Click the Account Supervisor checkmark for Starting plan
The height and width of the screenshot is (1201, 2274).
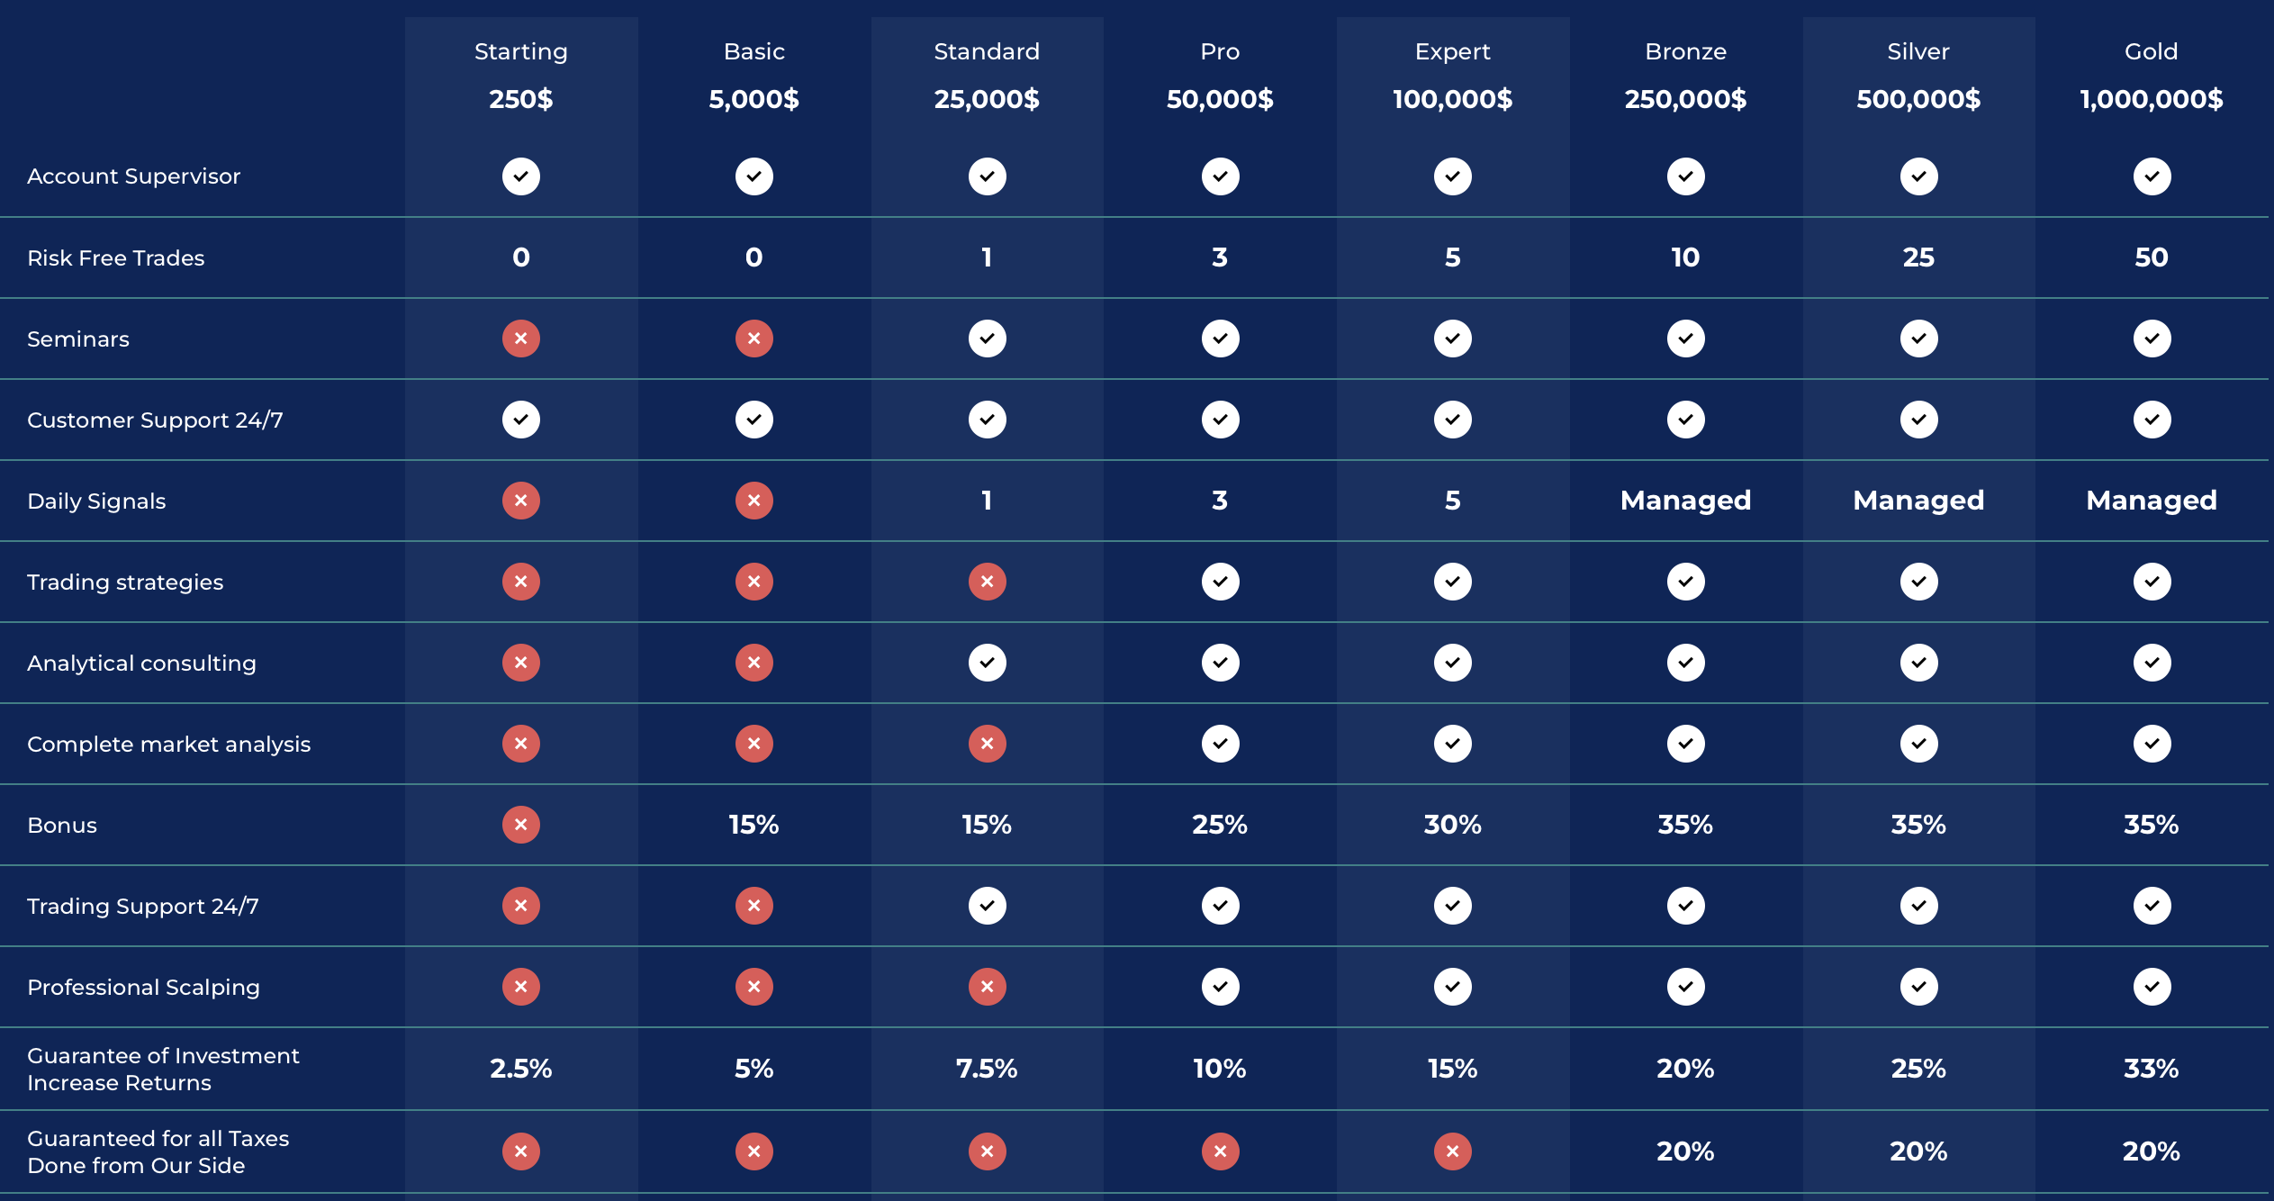pyautogui.click(x=521, y=176)
